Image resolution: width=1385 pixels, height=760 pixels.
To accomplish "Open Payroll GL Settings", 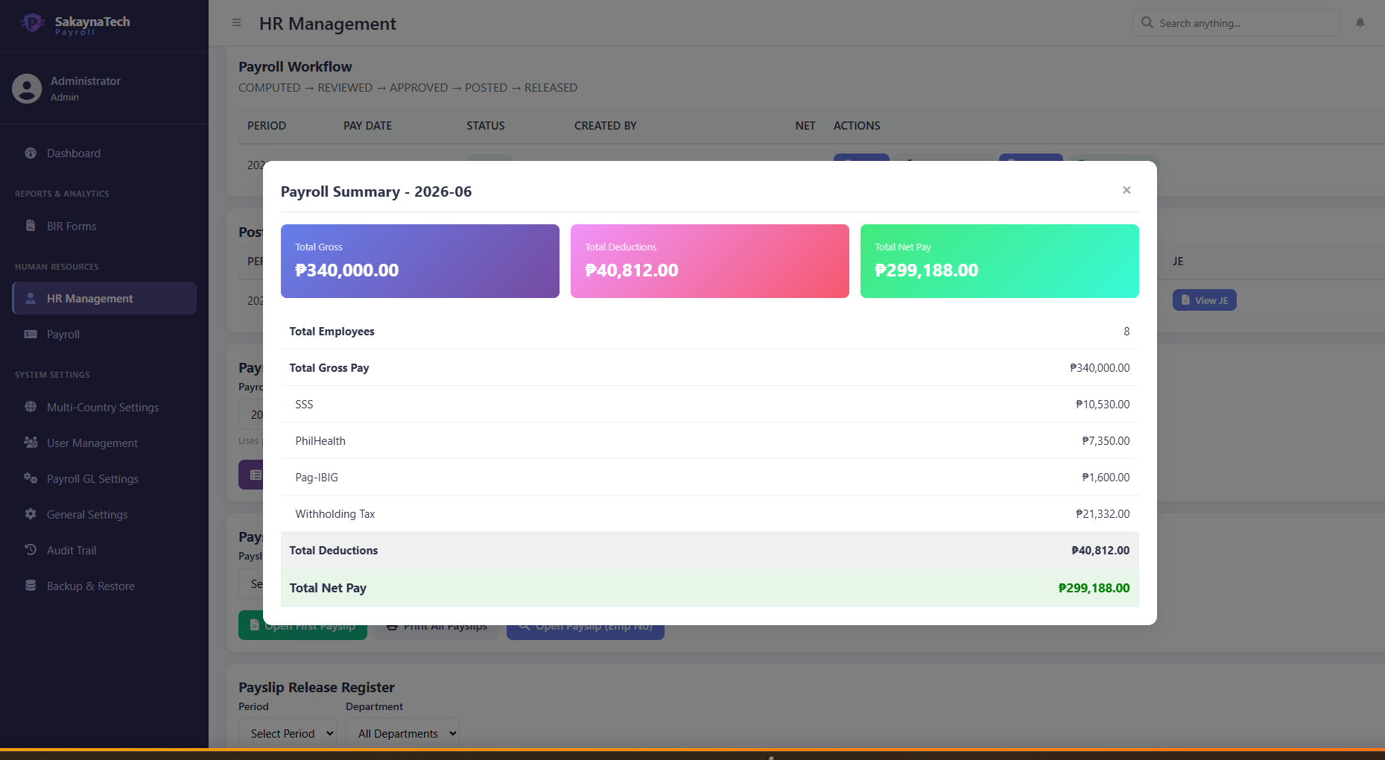I will (x=104, y=478).
